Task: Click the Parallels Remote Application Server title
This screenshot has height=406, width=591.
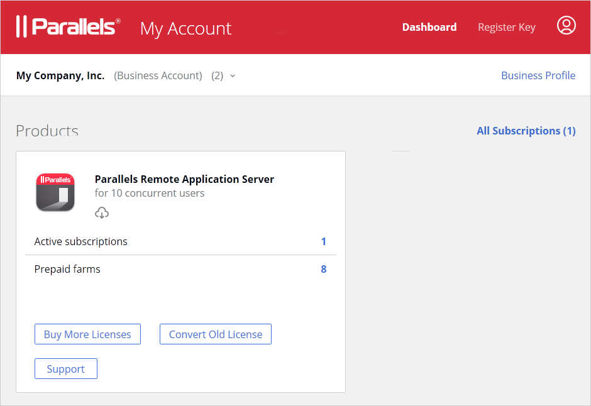Action: click(x=184, y=179)
